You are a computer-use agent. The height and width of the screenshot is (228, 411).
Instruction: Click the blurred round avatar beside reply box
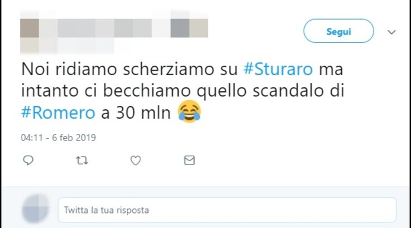tap(35, 209)
